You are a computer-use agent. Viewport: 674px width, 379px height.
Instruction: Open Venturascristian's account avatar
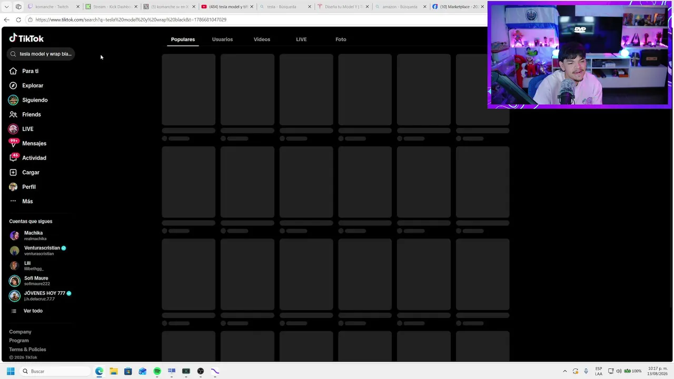tap(15, 251)
